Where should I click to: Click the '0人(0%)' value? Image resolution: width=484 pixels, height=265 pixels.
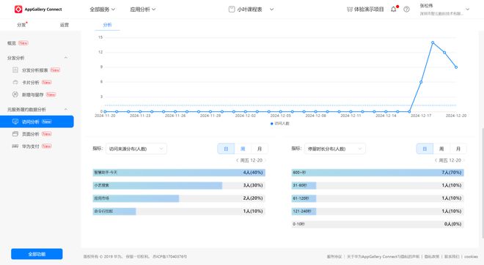452,224
